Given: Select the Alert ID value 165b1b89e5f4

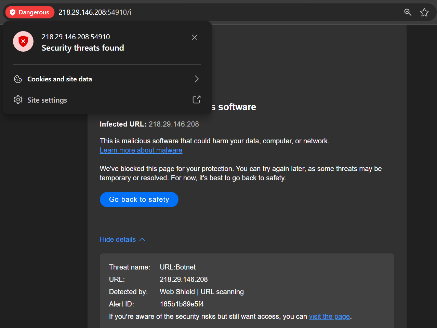Looking at the screenshot, I should [182, 304].
